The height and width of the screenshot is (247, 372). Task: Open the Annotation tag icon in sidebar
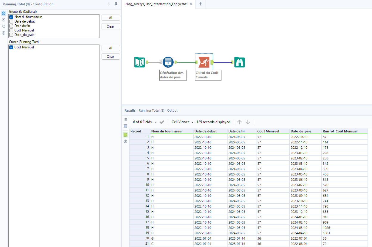point(4,26)
